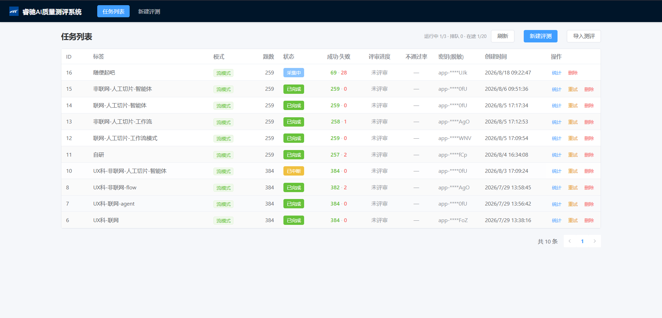662x318 pixels.
Task: Select page 1 in pagination
Action: click(x=582, y=241)
